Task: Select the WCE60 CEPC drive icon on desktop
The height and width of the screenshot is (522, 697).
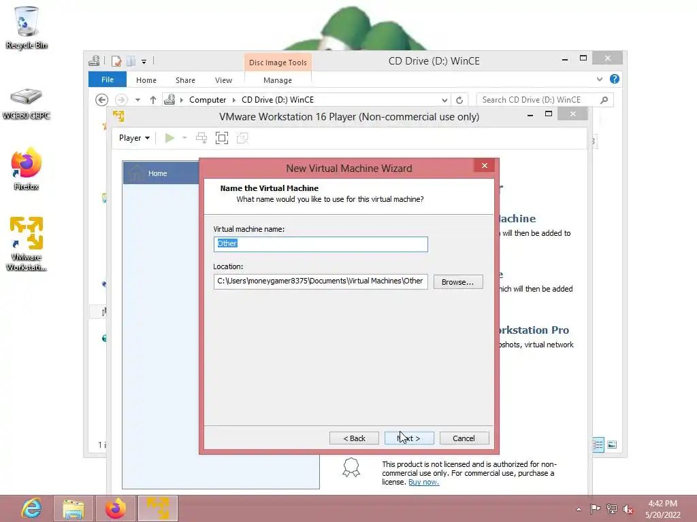Action: 27,103
